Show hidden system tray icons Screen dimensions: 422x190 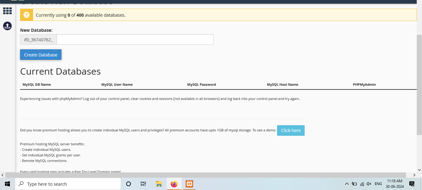347,184
